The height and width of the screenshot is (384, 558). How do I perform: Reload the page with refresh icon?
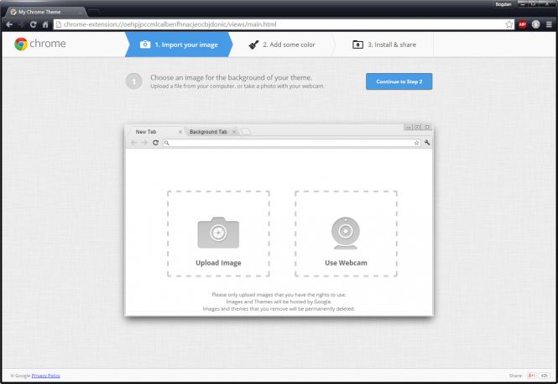33,24
